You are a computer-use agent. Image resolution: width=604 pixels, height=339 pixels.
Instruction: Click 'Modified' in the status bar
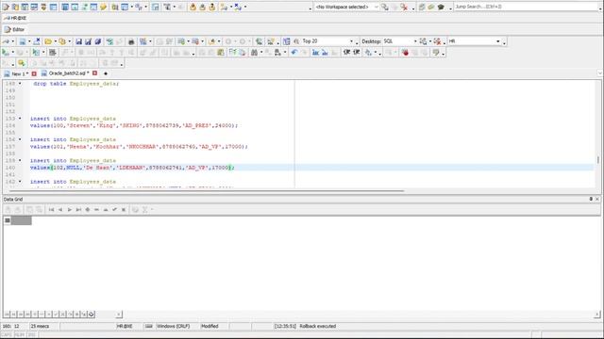point(210,327)
